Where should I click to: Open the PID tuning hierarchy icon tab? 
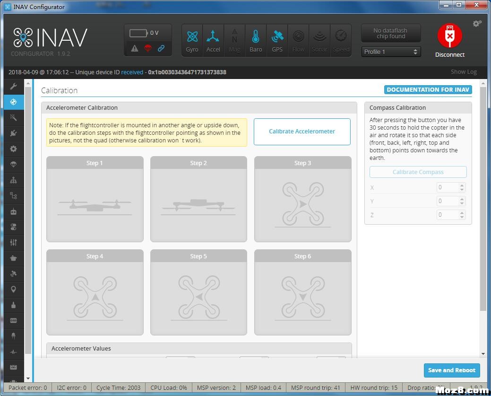(x=13, y=180)
